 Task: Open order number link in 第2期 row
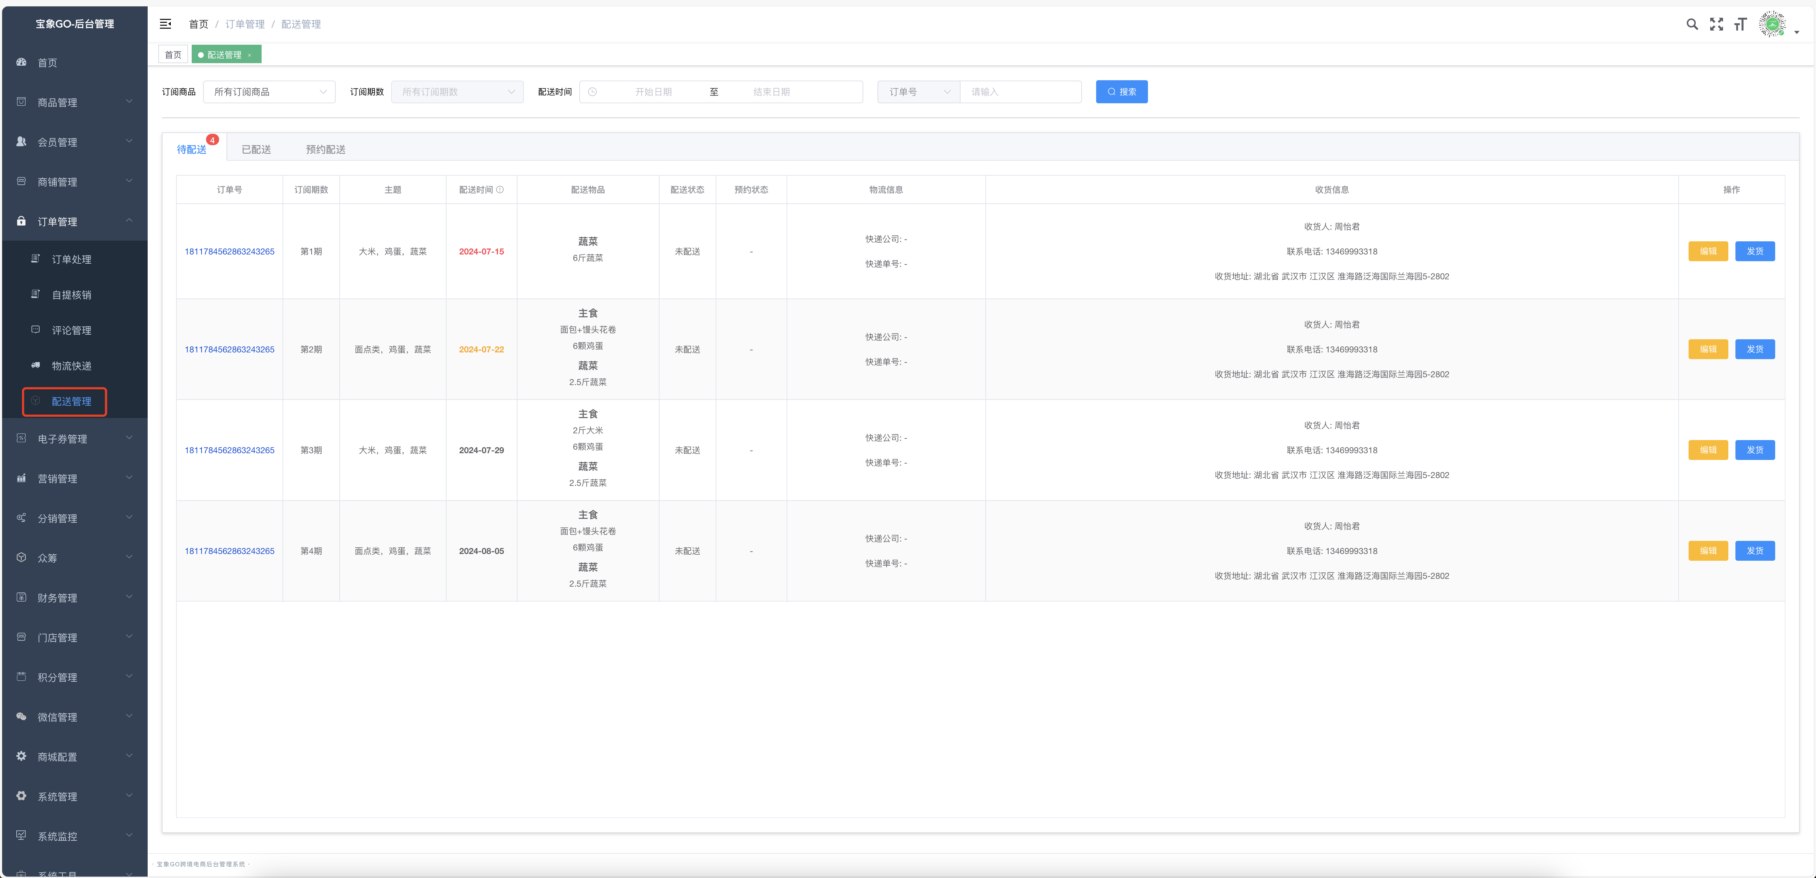pyautogui.click(x=229, y=350)
